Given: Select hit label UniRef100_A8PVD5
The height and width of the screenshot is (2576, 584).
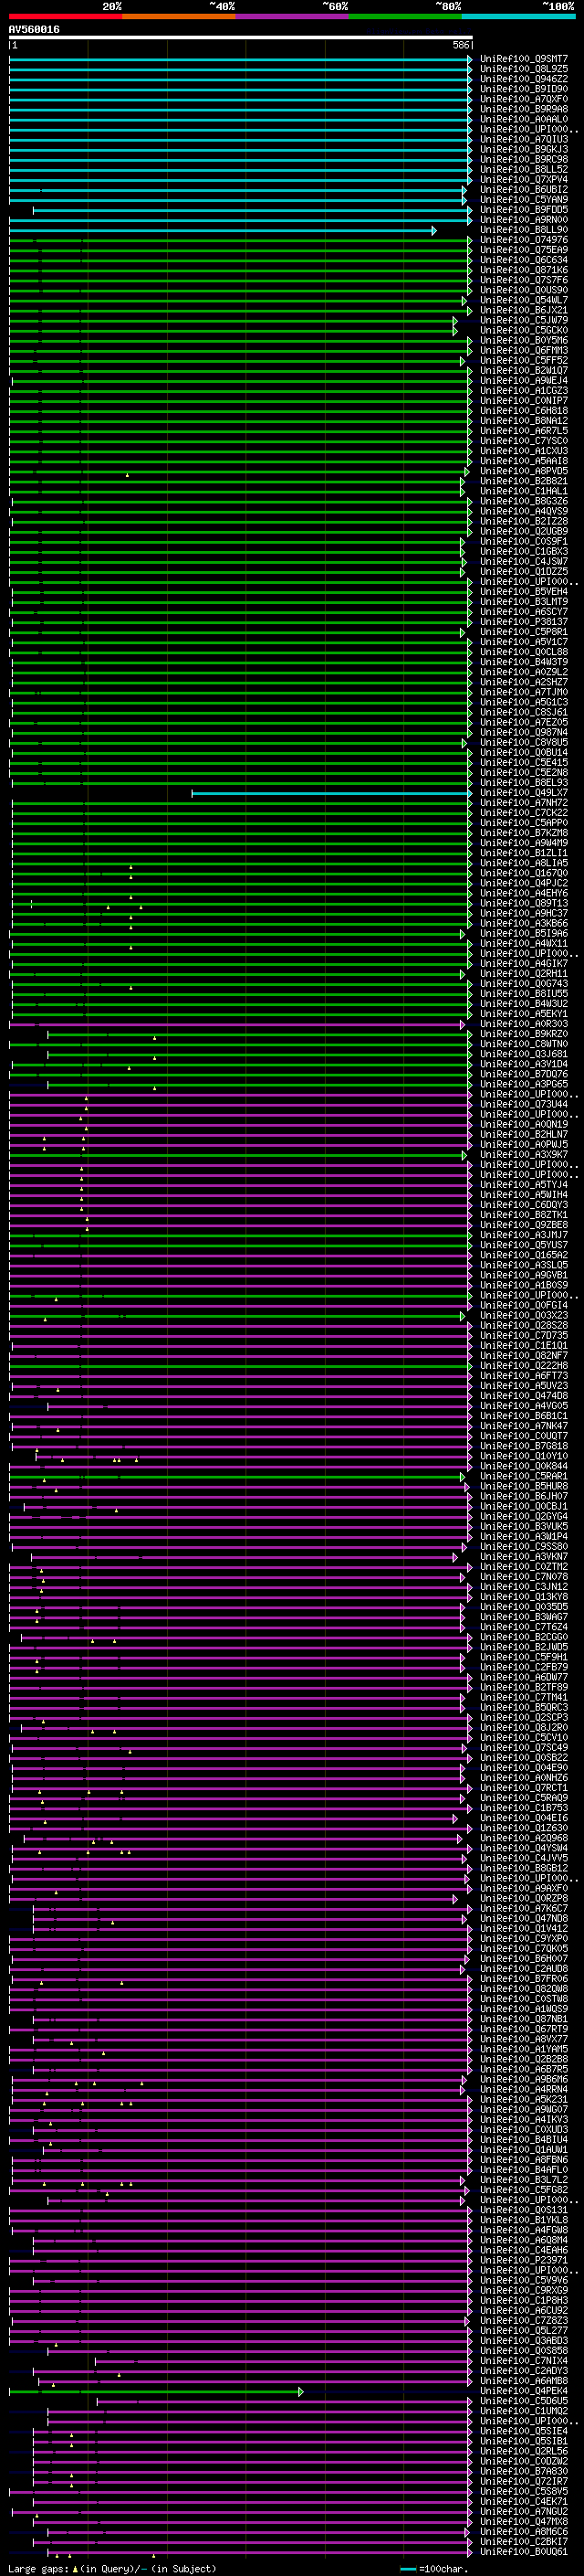Looking at the screenshot, I should [524, 471].
